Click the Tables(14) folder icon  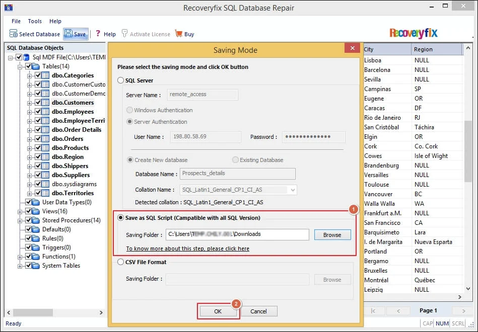click(36, 66)
